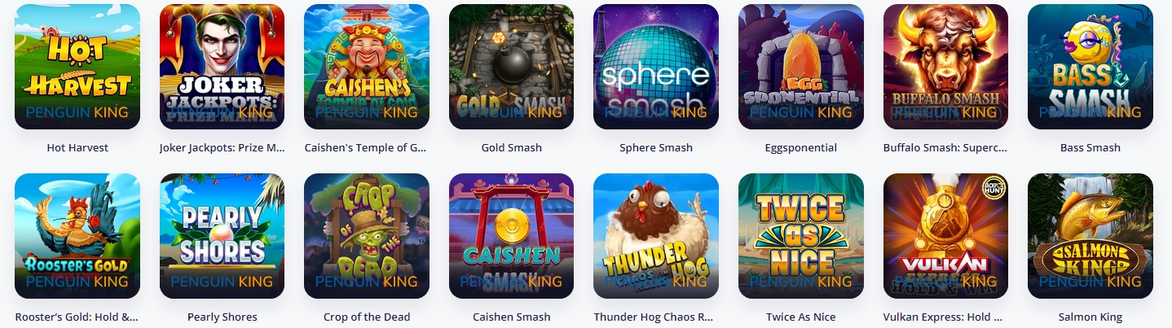This screenshot has width=1172, height=328.
Task: Click the Twice As Nice title link
Action: point(801,317)
